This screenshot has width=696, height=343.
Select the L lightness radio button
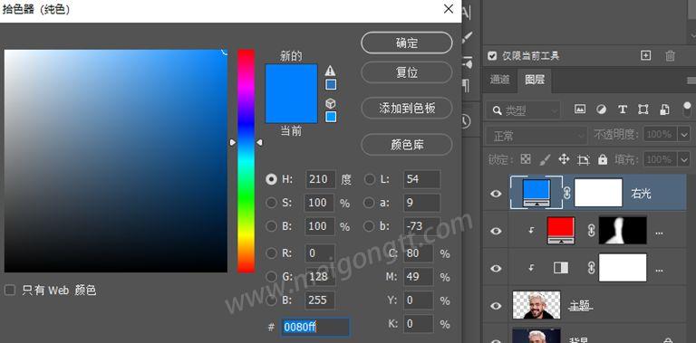(370, 179)
